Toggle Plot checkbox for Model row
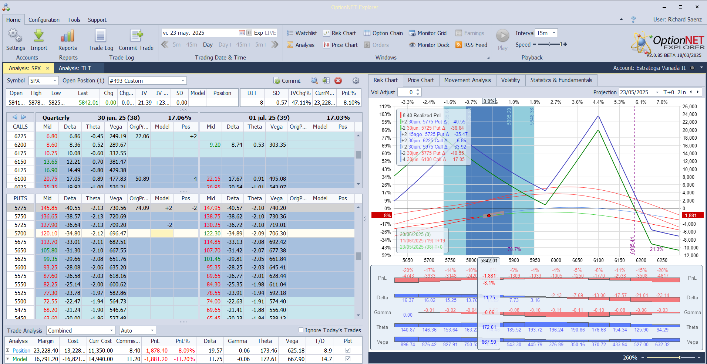This screenshot has width=707, height=364. [x=348, y=359]
